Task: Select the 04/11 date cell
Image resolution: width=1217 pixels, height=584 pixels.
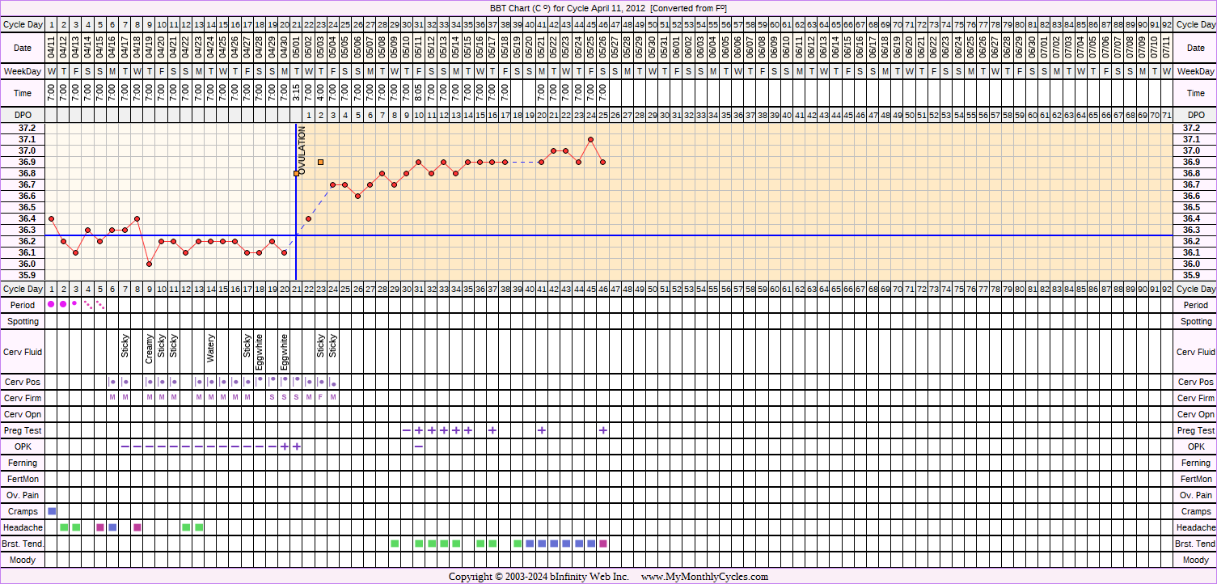Action: pyautogui.click(x=51, y=49)
